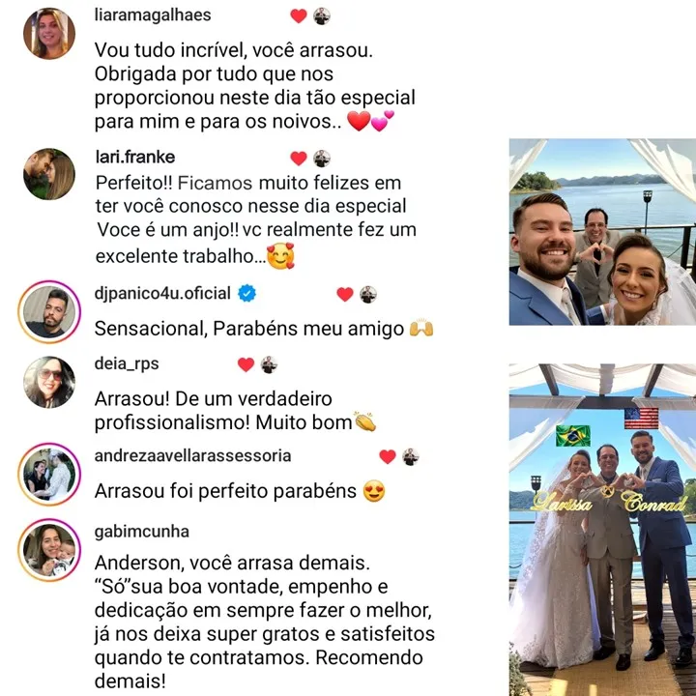
Task: Open liaramagalhaes profile picture
Action: [x=49, y=33]
